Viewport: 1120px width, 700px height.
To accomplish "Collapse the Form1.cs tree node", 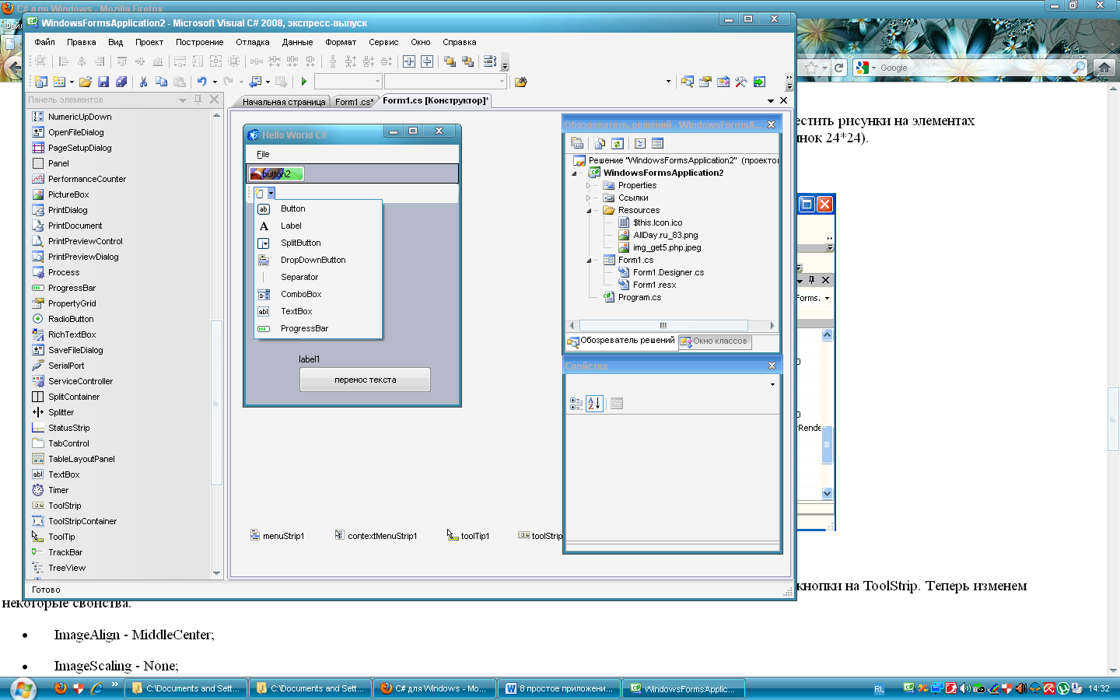I will pyautogui.click(x=589, y=261).
